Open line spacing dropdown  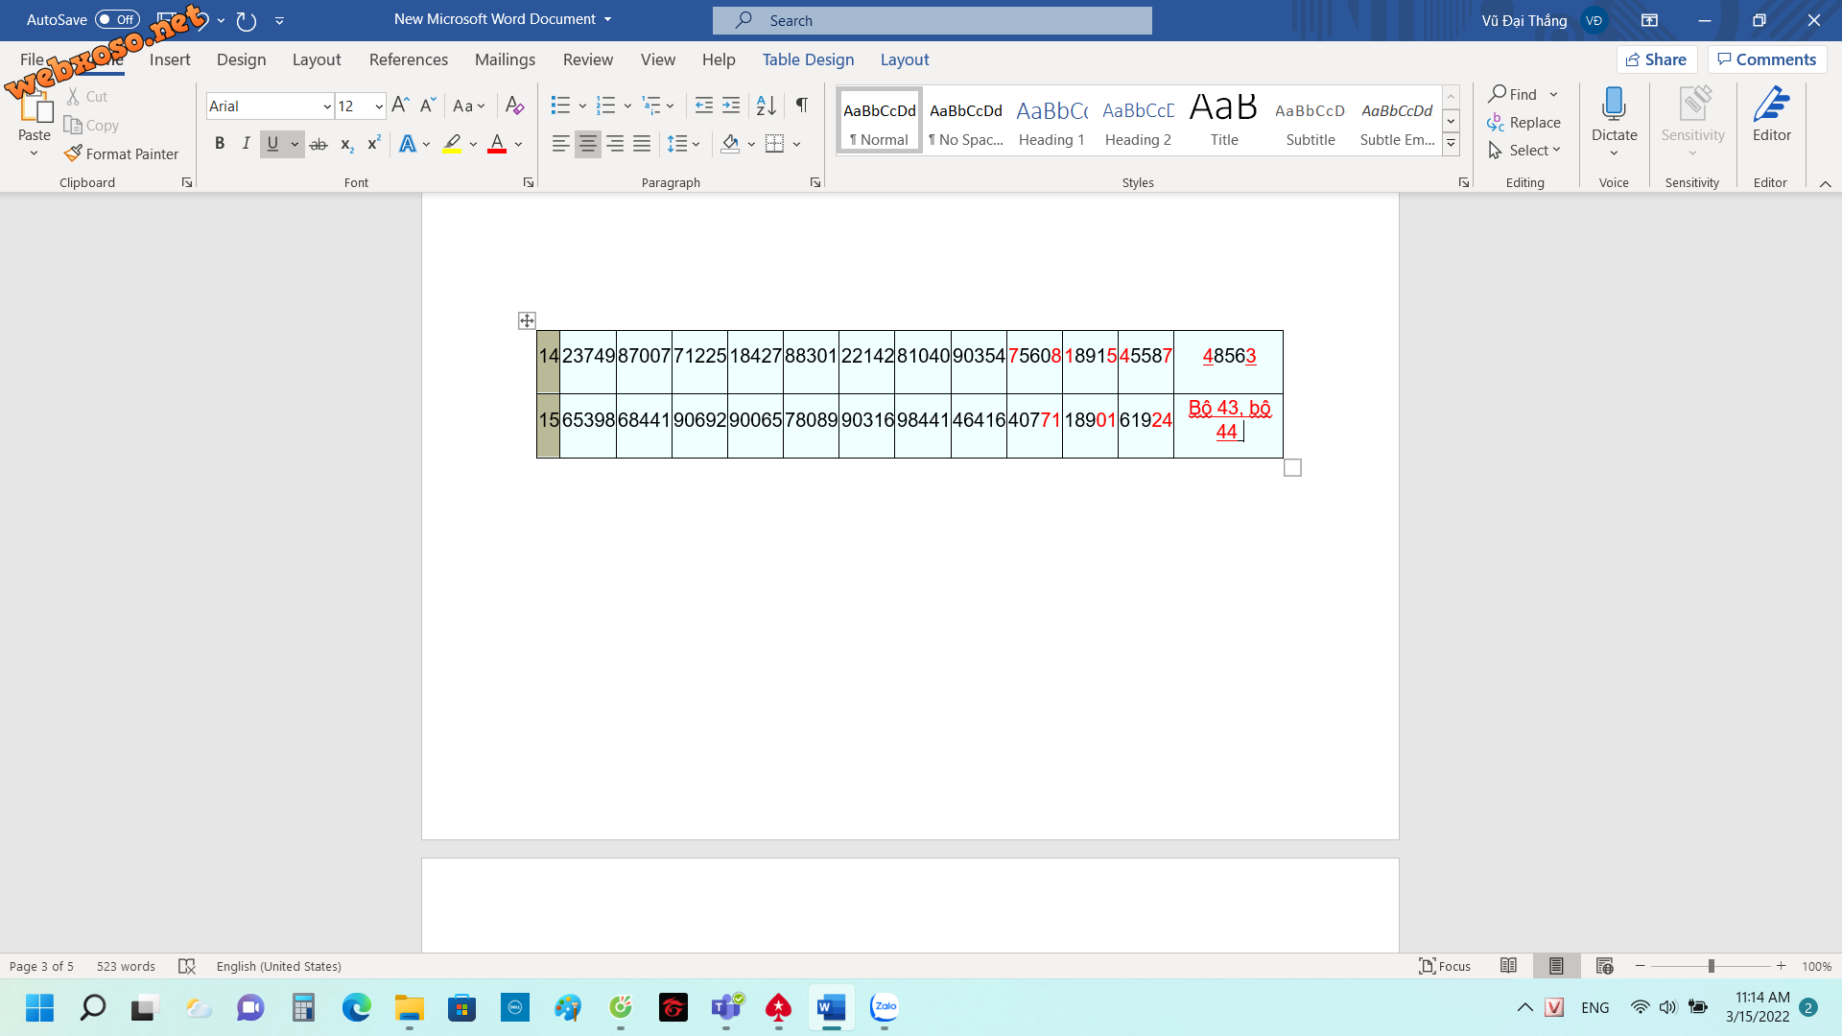point(684,144)
